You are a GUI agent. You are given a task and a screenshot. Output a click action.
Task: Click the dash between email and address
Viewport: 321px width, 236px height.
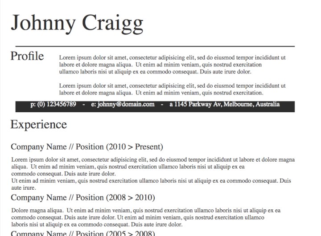click(162, 105)
